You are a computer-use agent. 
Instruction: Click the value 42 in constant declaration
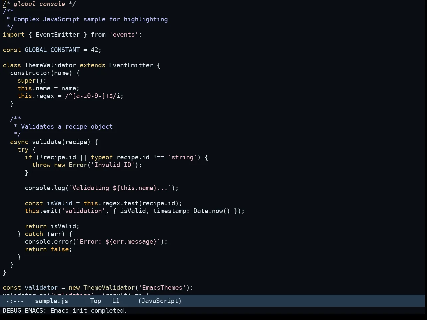pos(94,50)
